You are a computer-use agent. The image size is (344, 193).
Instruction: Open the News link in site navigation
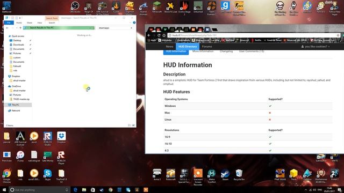tap(169, 47)
